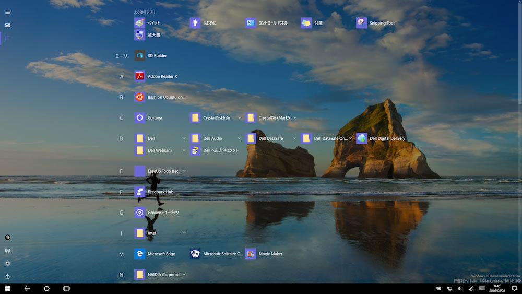This screenshot has width=522, height=294.
Task: Click the network tray icon
Action: click(449, 289)
